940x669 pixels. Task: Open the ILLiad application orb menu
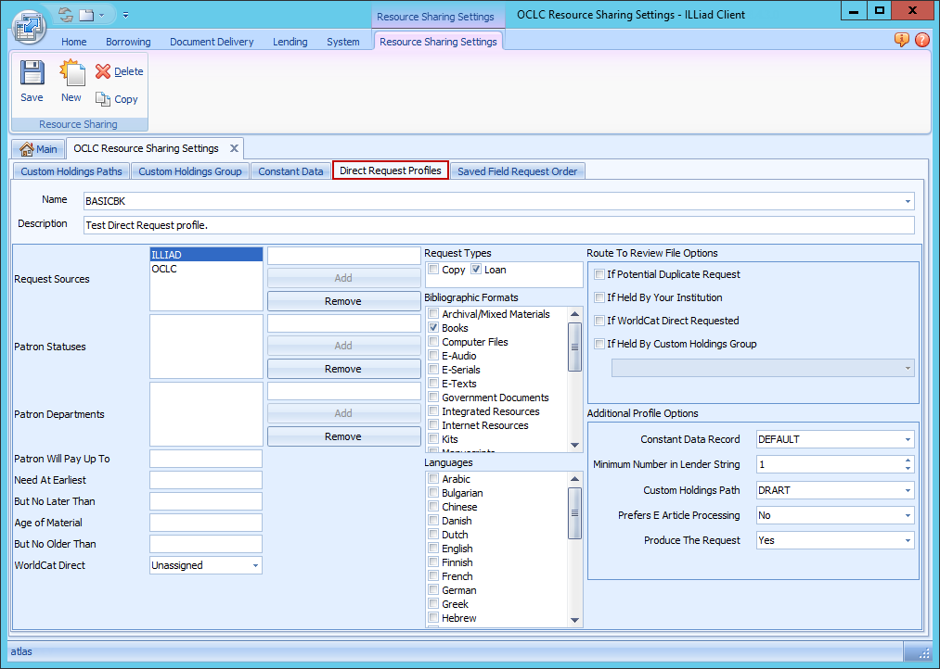click(x=28, y=27)
